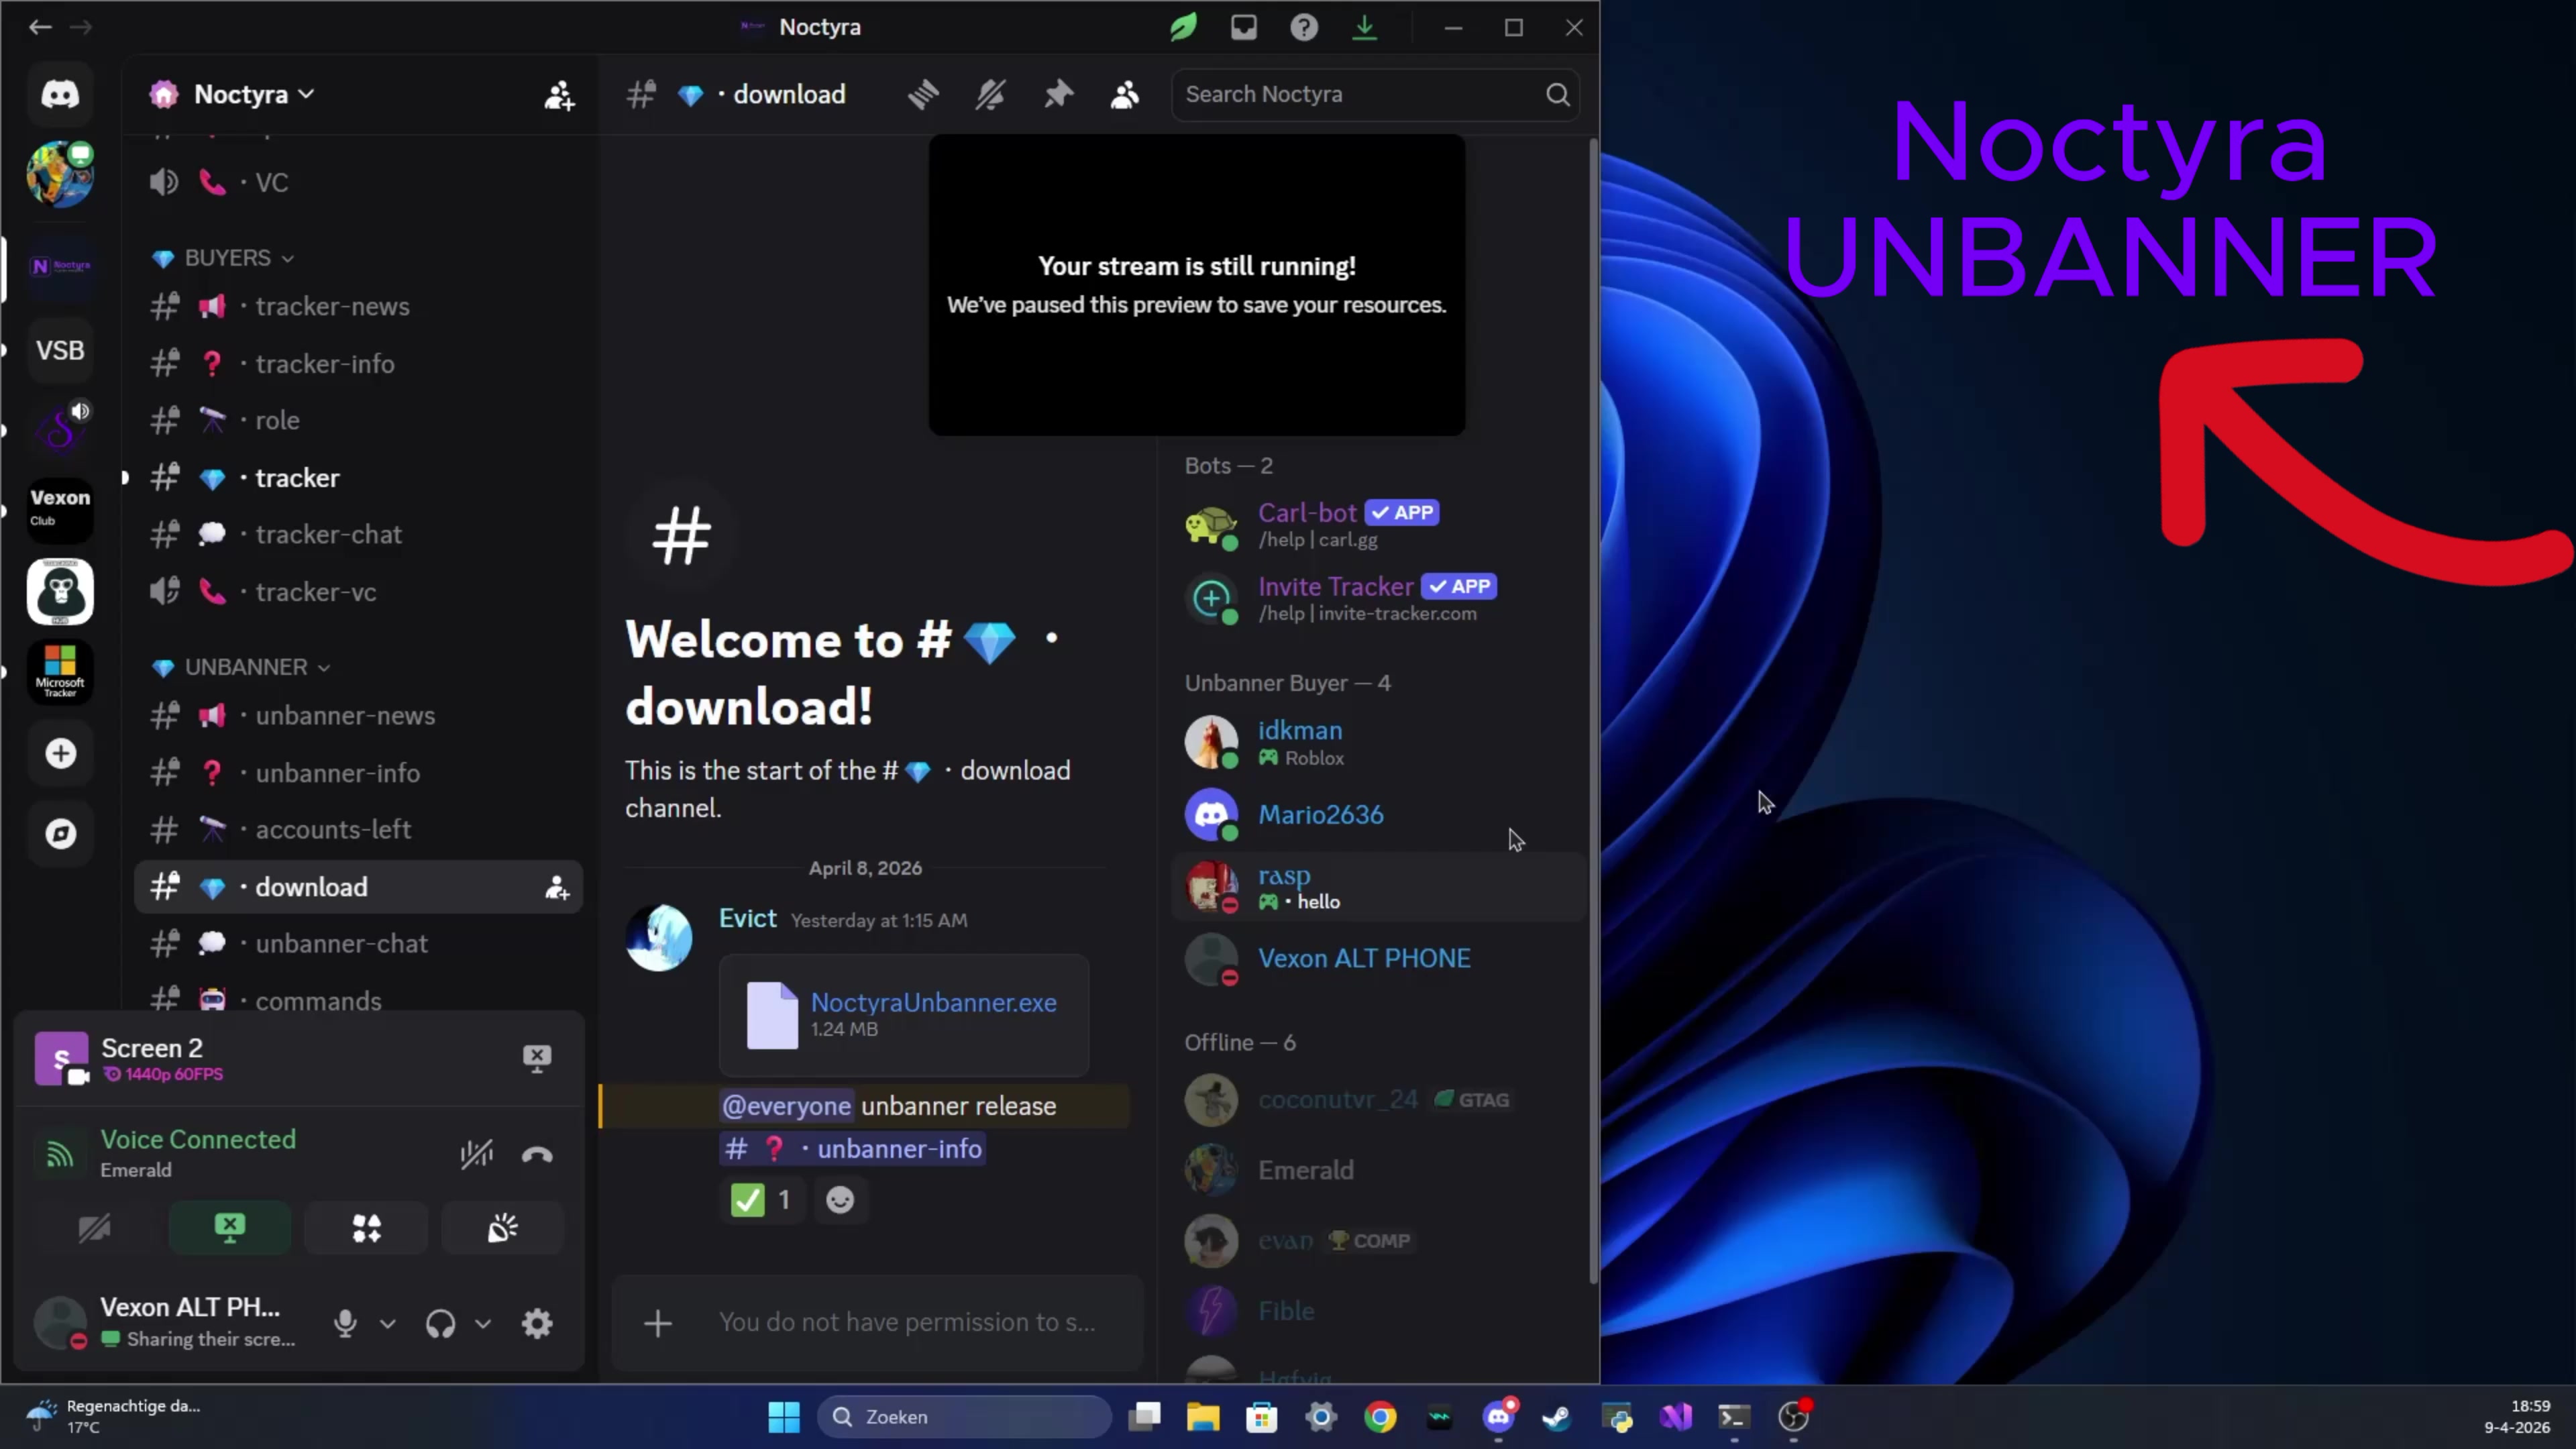Open the tracker-chat channel

[358, 534]
